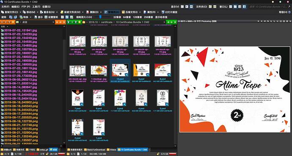Viewport: 292px width, 156px height.
Task: Expand the Convert (转换) dropdown arrow
Action: pyautogui.click(x=30, y=17)
